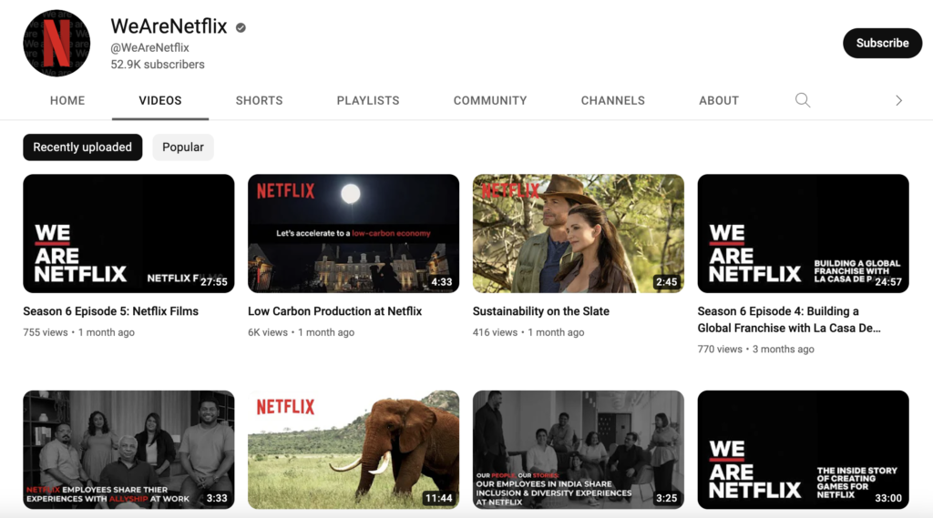Click the 4:33 duration badge
Screen dimensions: 933x518
click(x=442, y=282)
